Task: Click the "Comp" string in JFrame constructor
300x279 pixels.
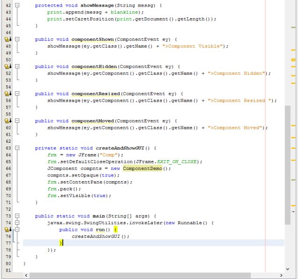Action: (108, 155)
